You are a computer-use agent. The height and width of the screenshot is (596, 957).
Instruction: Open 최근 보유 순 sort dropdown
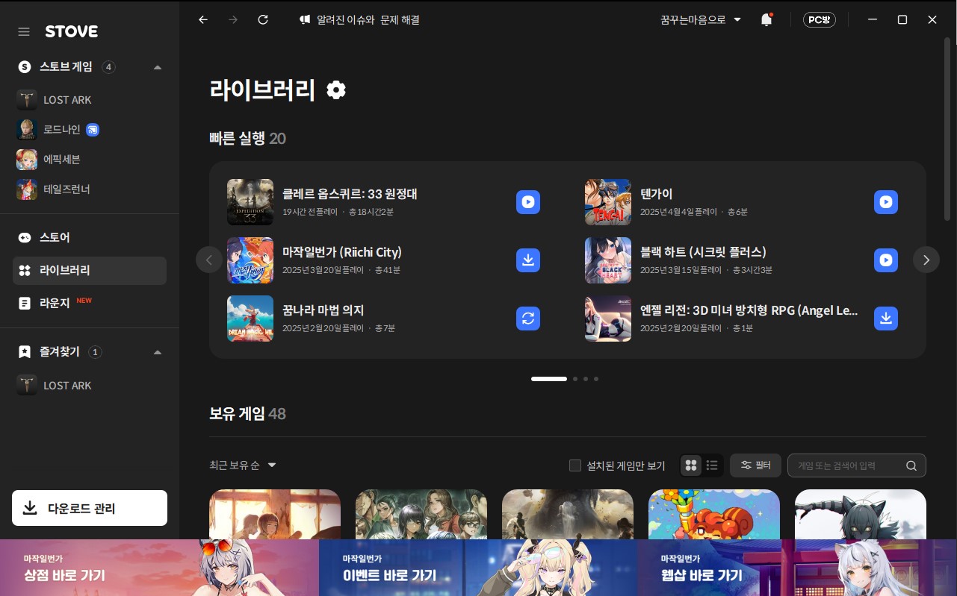pyautogui.click(x=243, y=465)
